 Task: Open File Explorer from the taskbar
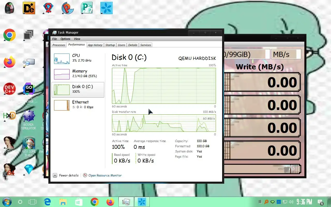coord(63,202)
